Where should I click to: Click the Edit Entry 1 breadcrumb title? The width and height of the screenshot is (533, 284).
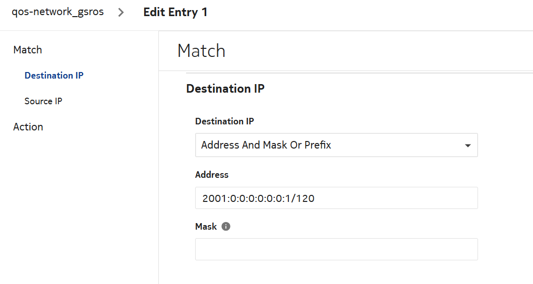pos(175,12)
